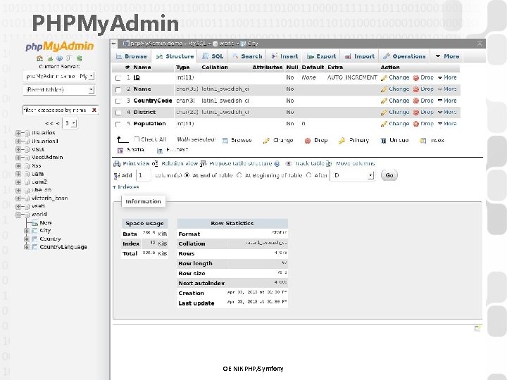Screen dimensions: 507x380
Task: Collapse the world database node
Action: [18, 215]
